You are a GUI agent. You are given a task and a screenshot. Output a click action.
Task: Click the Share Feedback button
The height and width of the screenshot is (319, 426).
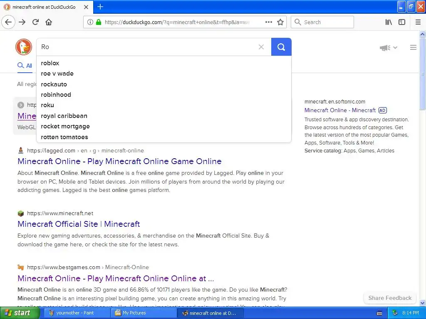coord(390,298)
